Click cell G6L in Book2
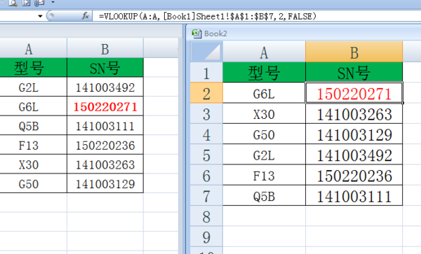Viewport: 421px width, 254px height. coord(264,93)
